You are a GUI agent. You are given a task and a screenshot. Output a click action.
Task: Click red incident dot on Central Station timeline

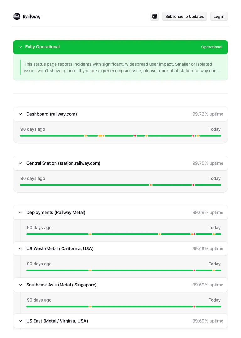[193, 185]
